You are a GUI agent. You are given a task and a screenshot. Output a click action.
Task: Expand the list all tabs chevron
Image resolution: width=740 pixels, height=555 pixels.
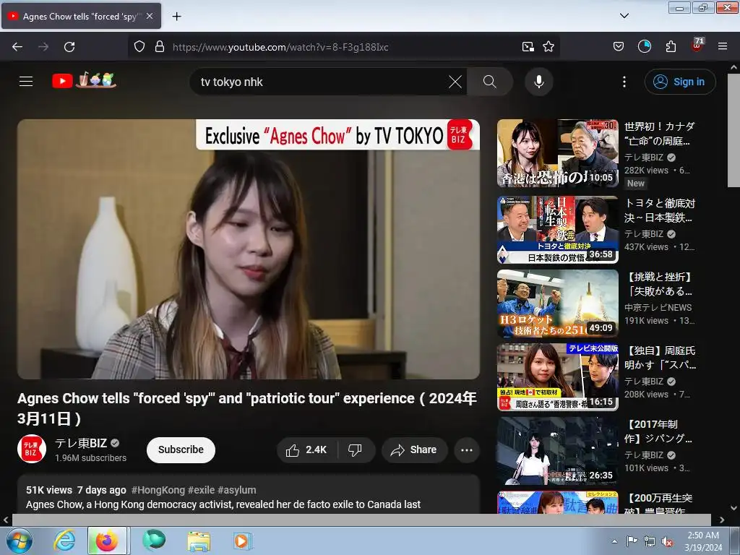pos(624,16)
